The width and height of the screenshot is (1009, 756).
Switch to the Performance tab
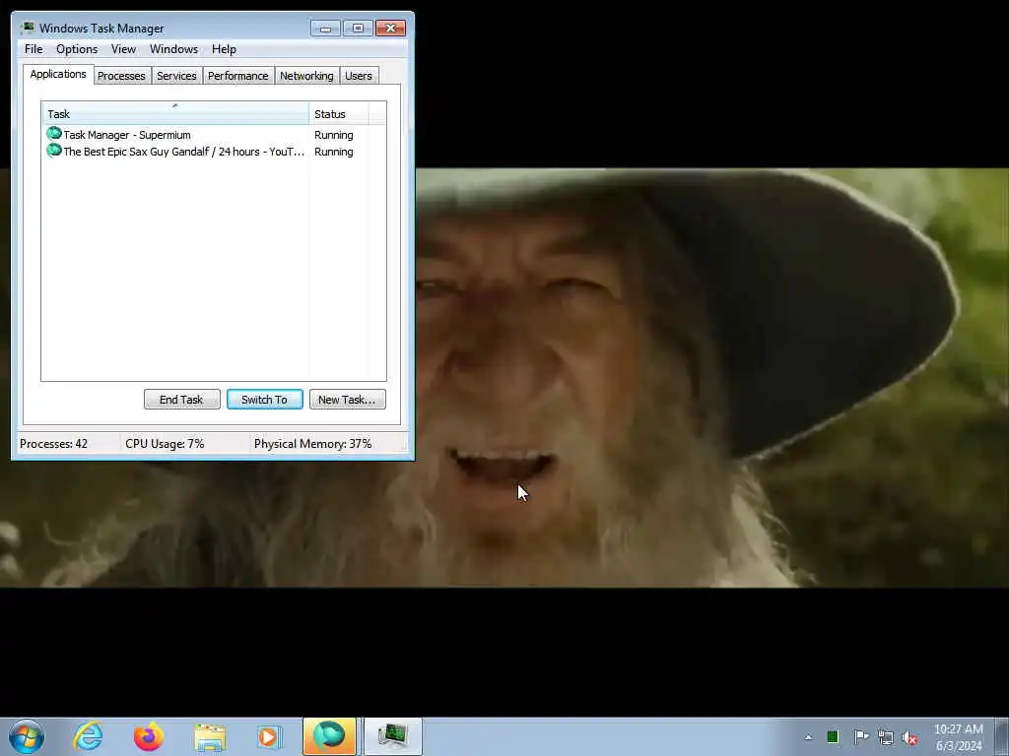[238, 76]
